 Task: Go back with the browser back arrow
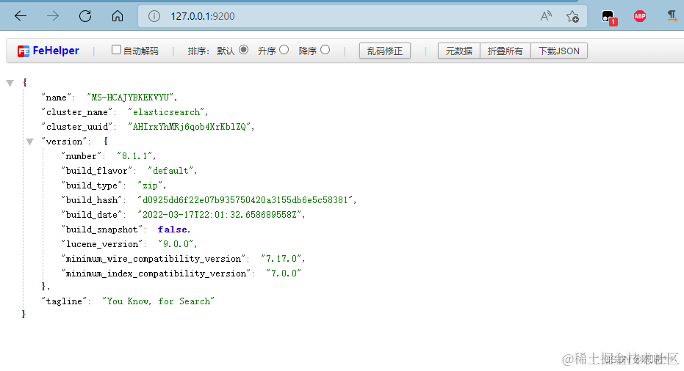click(x=21, y=17)
